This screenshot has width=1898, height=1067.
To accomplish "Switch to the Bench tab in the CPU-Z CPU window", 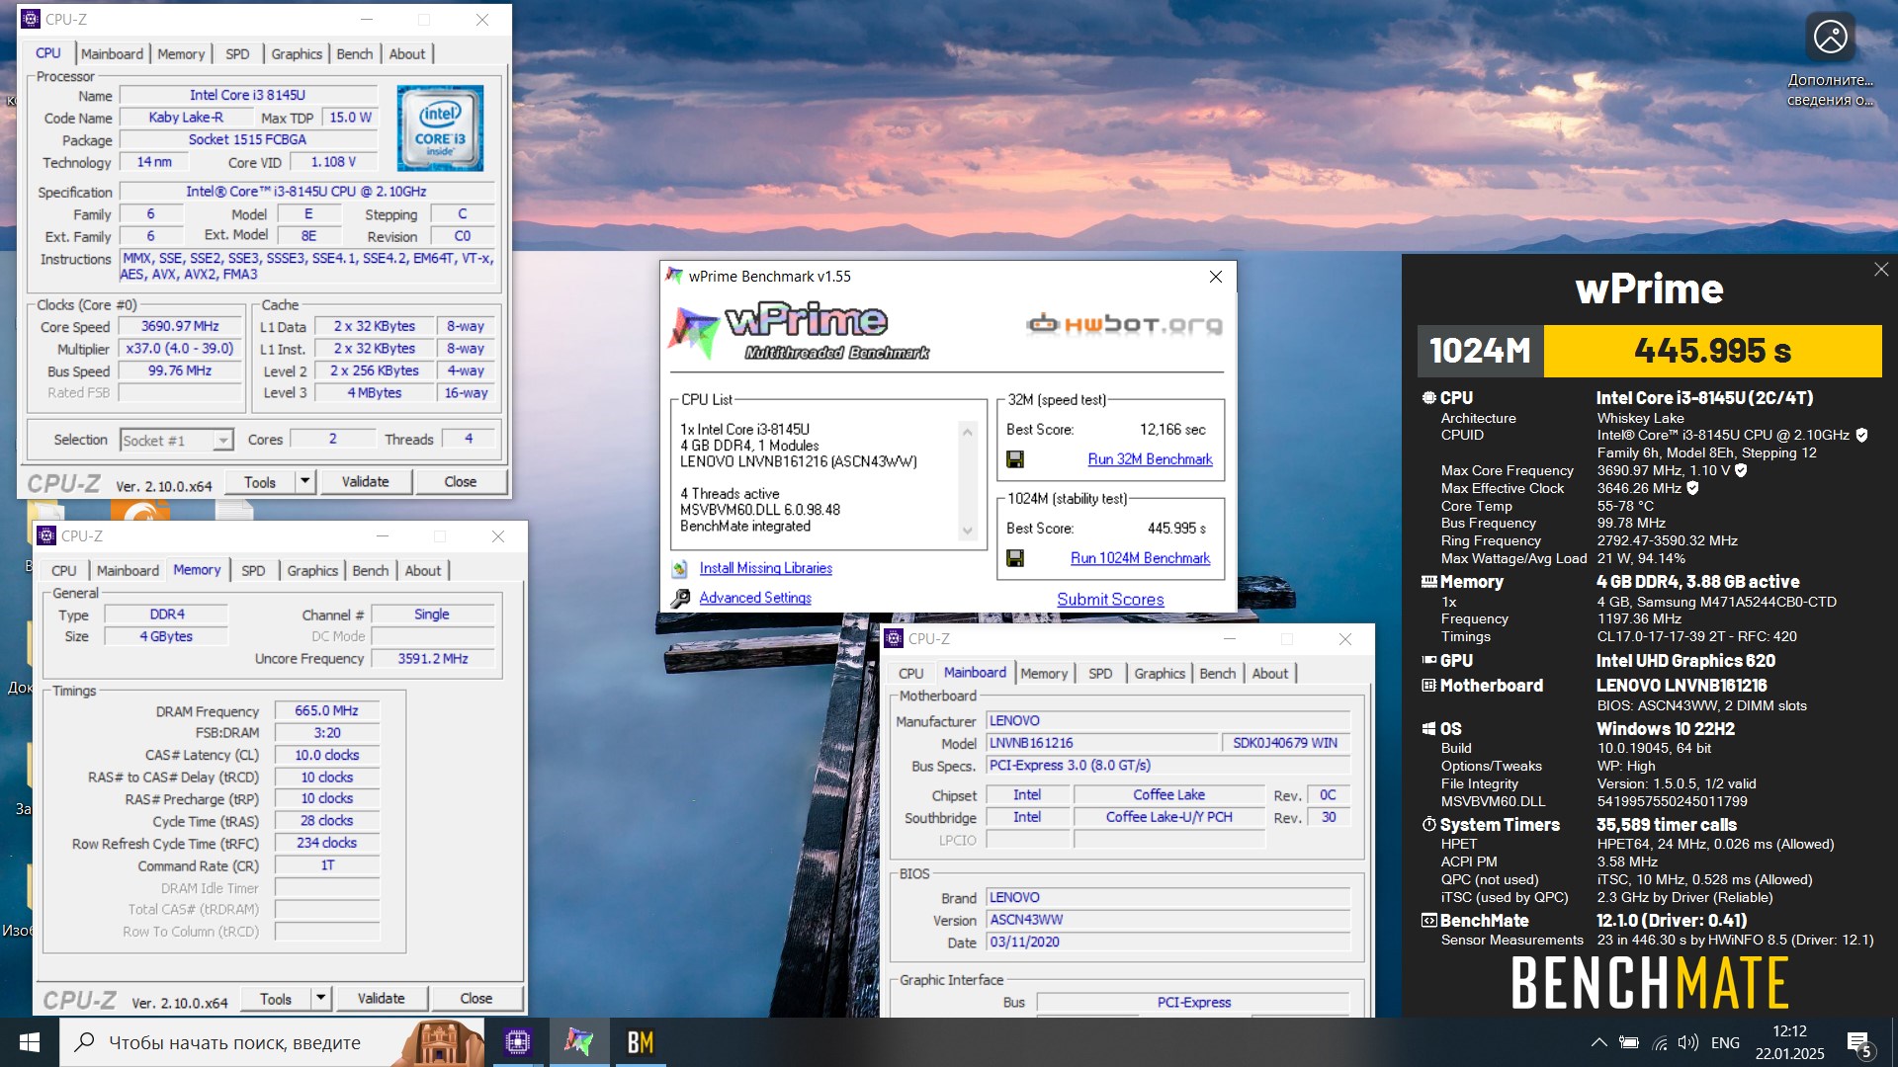I will 354,54.
